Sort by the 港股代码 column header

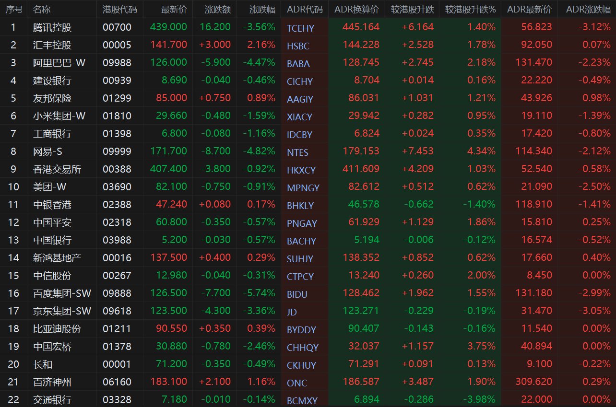(x=119, y=9)
